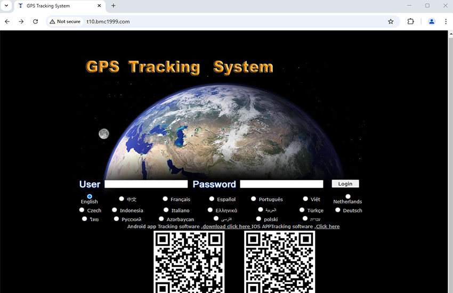This screenshot has width=453, height=293.
Task: Reload the current page
Action: (35, 21)
